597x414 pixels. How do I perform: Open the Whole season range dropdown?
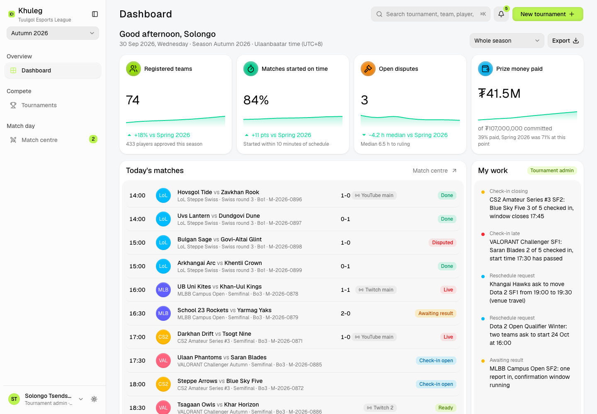tap(507, 41)
